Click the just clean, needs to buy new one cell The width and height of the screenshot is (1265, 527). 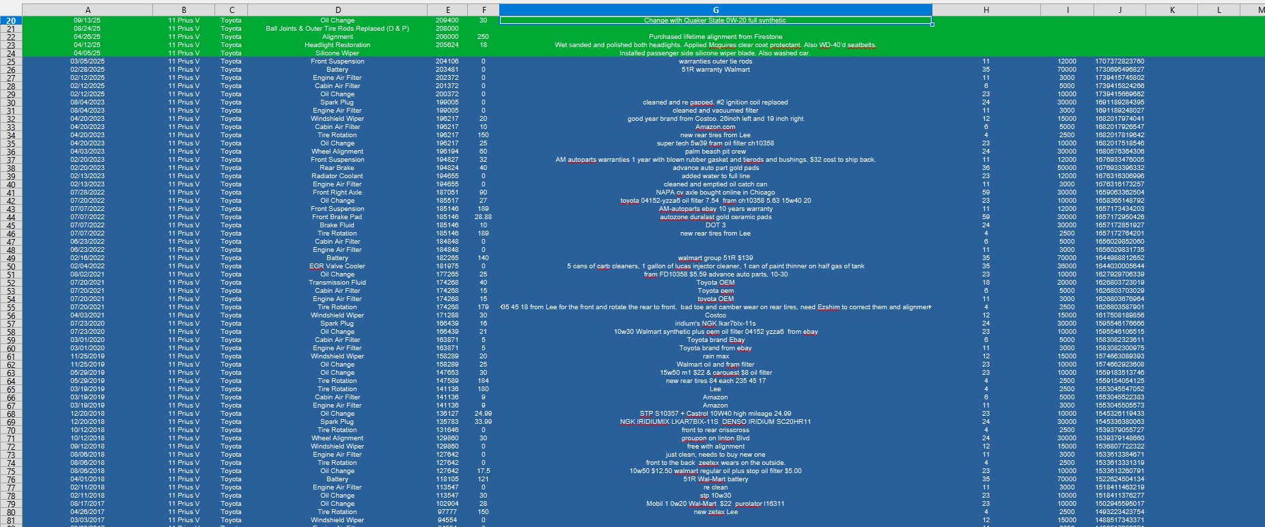point(716,455)
